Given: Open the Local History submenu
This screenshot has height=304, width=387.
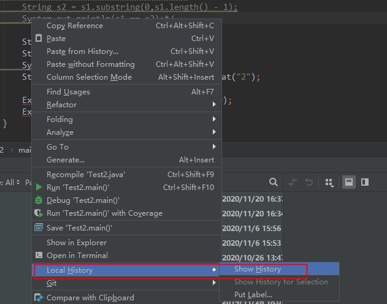Looking at the screenshot, I should (126, 270).
